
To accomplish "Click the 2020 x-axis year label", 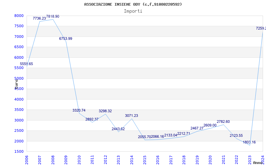I will tap(210, 160).
